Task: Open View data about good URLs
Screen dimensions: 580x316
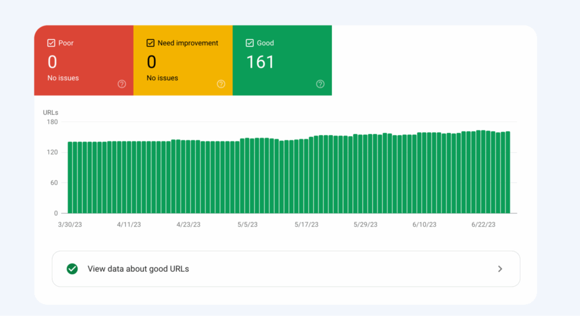Action: tap(286, 269)
